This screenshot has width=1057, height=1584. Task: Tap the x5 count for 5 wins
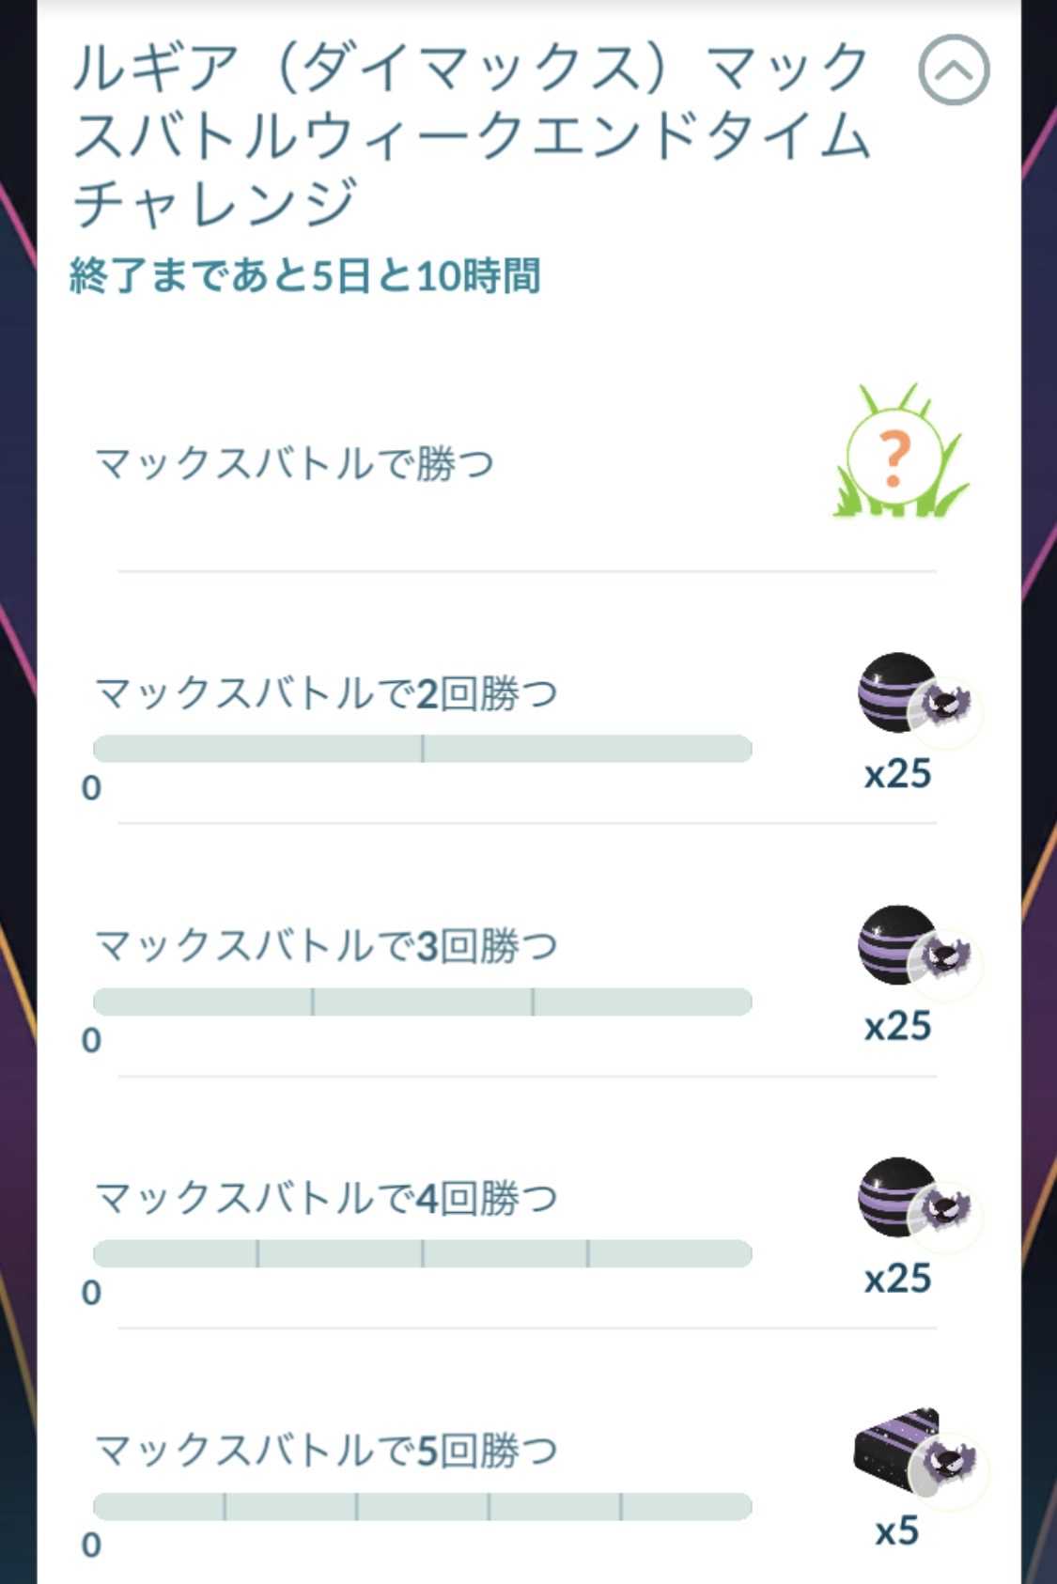pyautogui.click(x=896, y=1531)
